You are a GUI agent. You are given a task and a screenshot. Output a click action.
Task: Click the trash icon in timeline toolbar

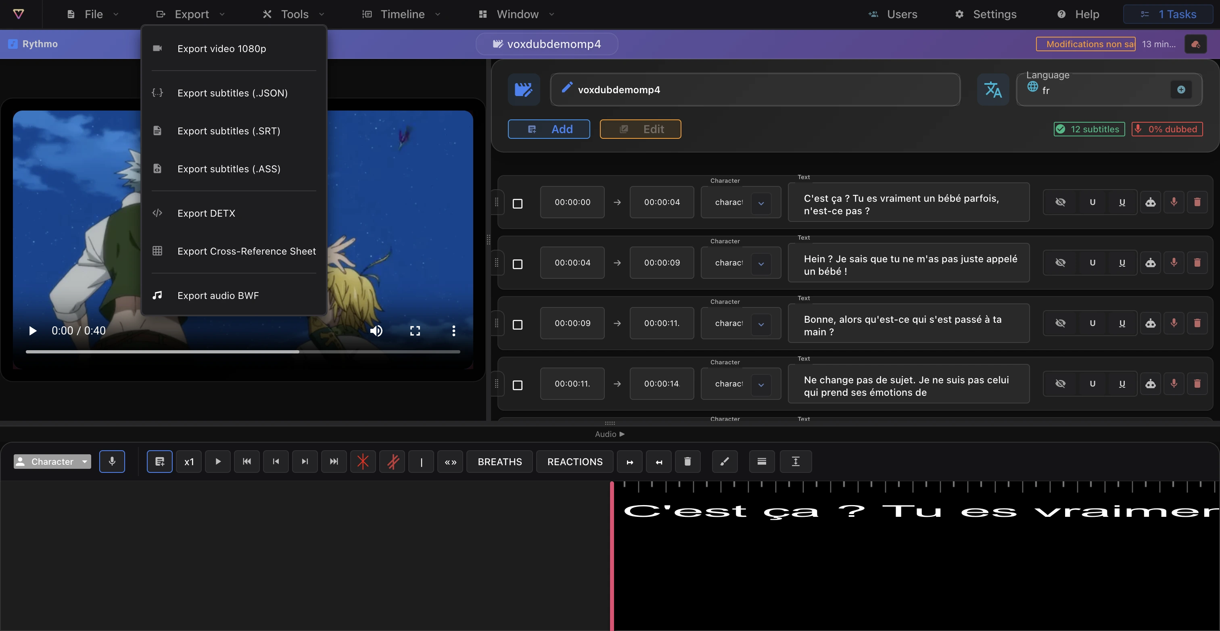(x=688, y=462)
